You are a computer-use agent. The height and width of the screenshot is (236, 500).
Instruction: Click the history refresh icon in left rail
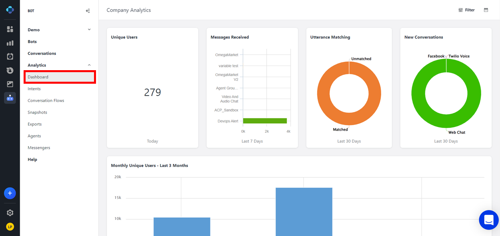tap(10, 70)
